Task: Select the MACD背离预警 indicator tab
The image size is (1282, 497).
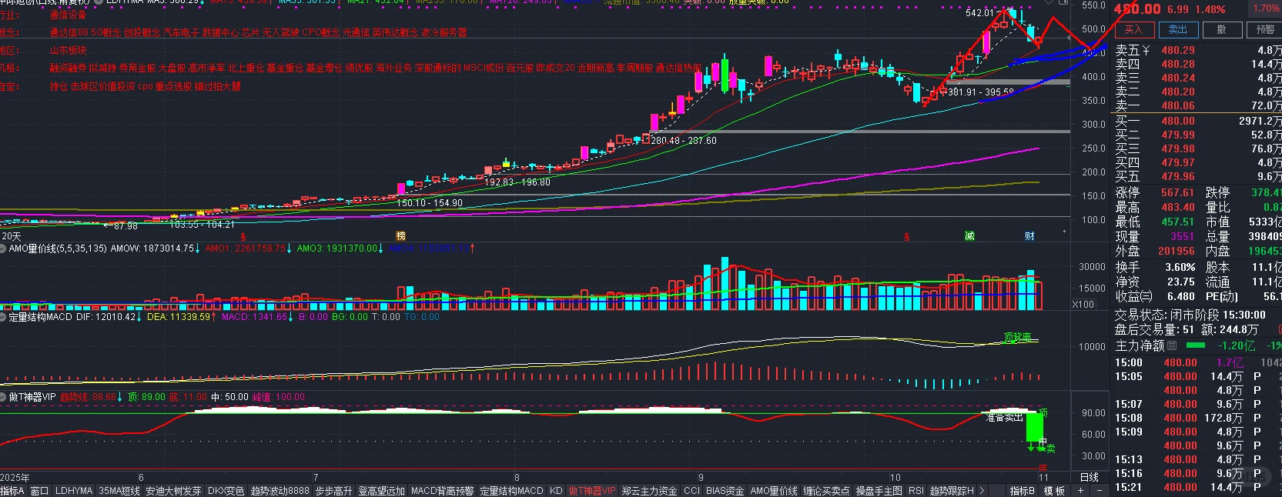Action: pyautogui.click(x=442, y=491)
